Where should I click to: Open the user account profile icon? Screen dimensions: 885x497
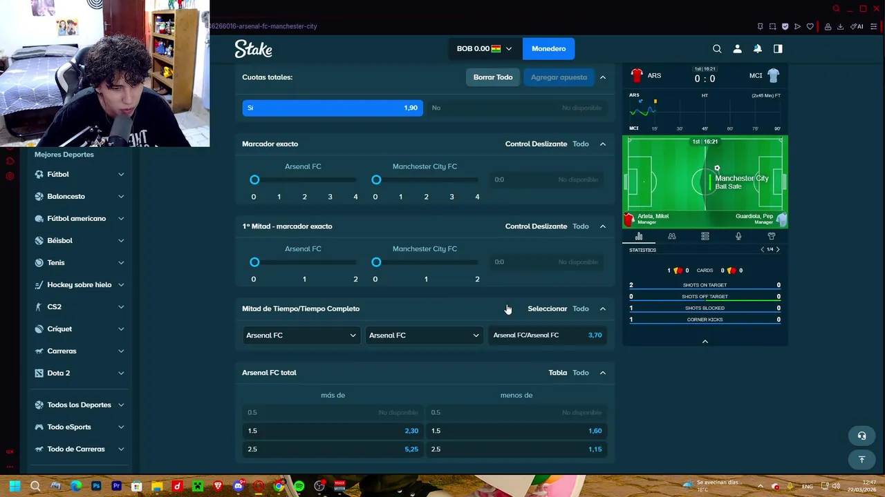tap(737, 48)
